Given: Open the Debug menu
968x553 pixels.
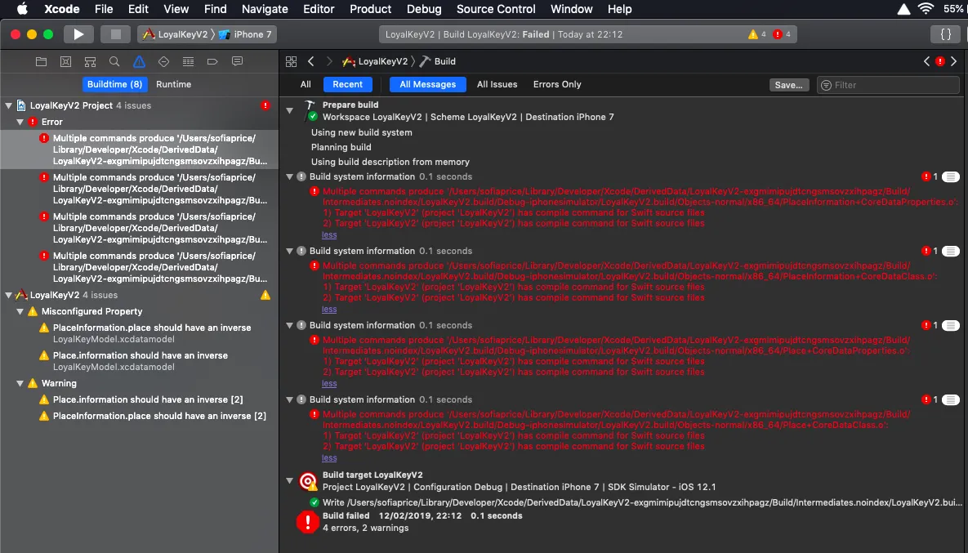Looking at the screenshot, I should click(424, 9).
